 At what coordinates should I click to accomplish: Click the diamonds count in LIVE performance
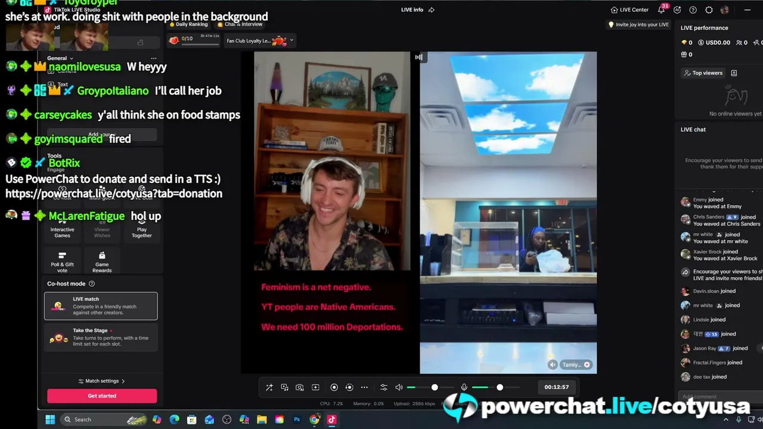point(687,42)
